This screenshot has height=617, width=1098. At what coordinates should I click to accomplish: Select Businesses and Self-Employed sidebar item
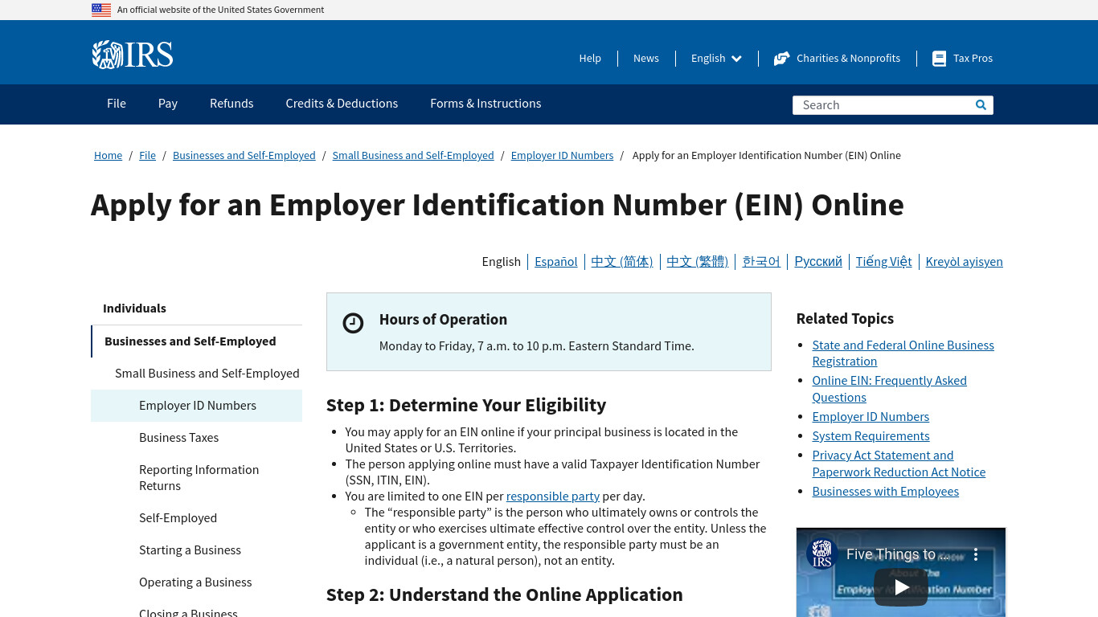click(196, 341)
